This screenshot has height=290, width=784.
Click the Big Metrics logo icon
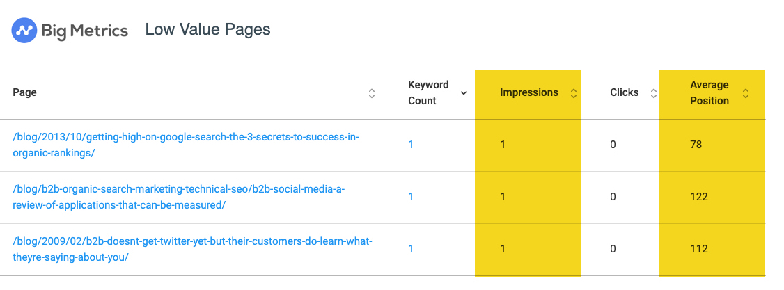(x=24, y=31)
